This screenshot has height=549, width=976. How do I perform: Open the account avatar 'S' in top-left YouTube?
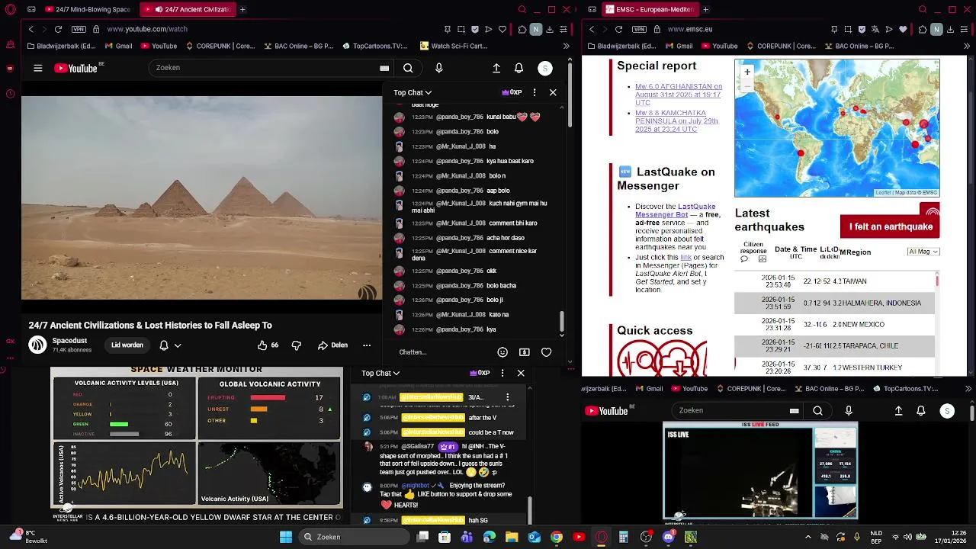(x=544, y=68)
